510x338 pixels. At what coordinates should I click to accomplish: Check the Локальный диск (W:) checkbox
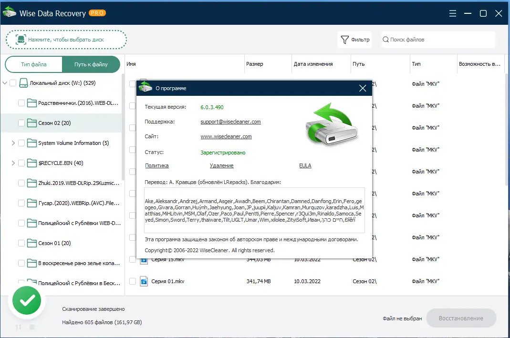(x=13, y=83)
